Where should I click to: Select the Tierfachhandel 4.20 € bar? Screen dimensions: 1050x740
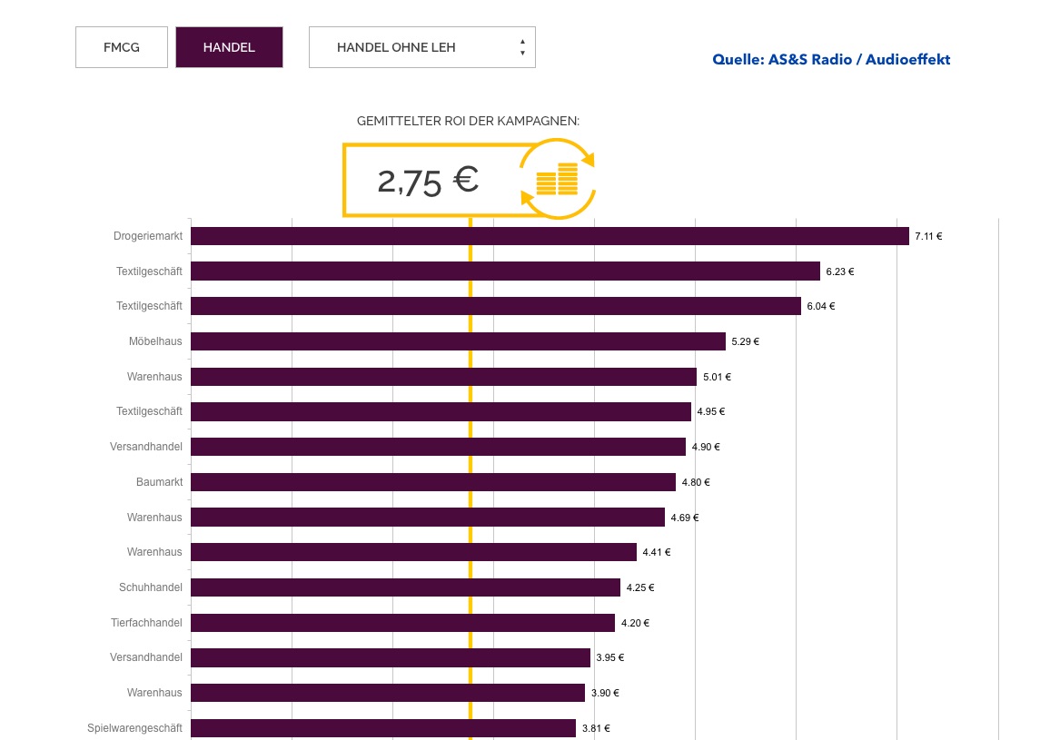(402, 623)
